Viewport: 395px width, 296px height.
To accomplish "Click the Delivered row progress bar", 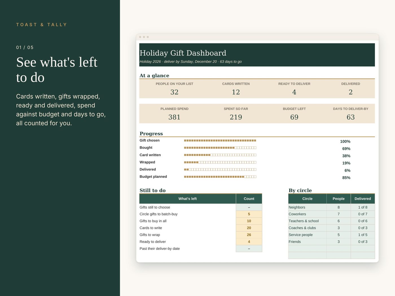I will point(220,169).
